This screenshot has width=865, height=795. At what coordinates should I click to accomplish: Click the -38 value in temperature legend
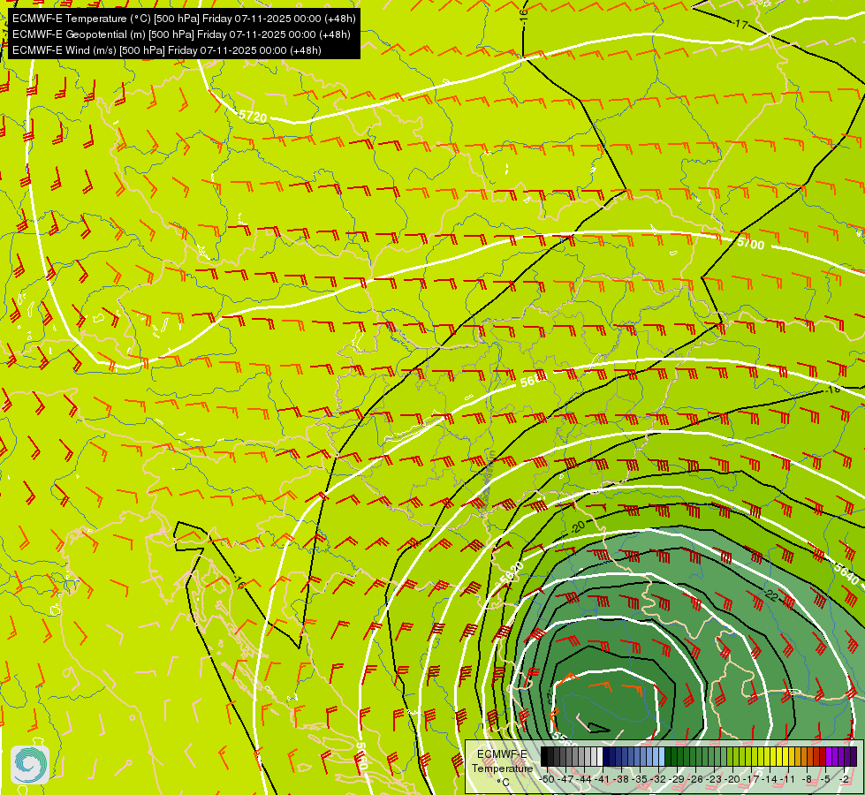pyautogui.click(x=622, y=779)
